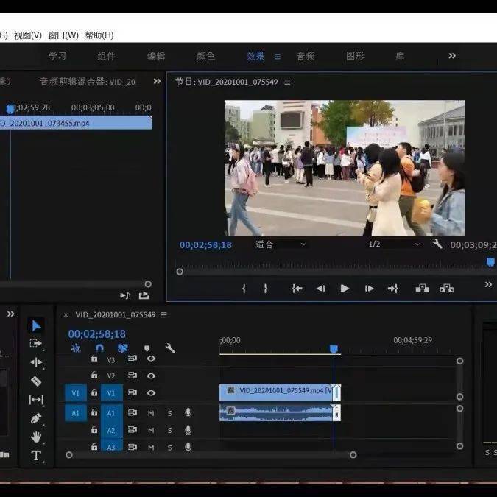
Task: Mute audio track A1
Action: point(151,412)
